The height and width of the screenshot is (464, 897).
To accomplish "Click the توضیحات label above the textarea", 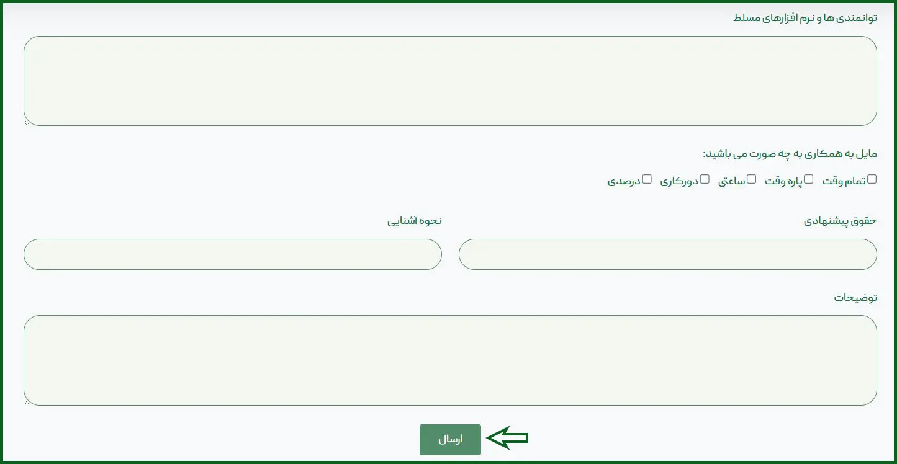I will coord(855,297).
